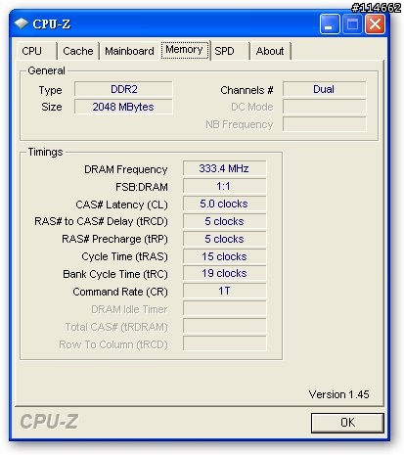Click the tRP 5 clocks value
This screenshot has width=404, height=455.
[x=224, y=239]
